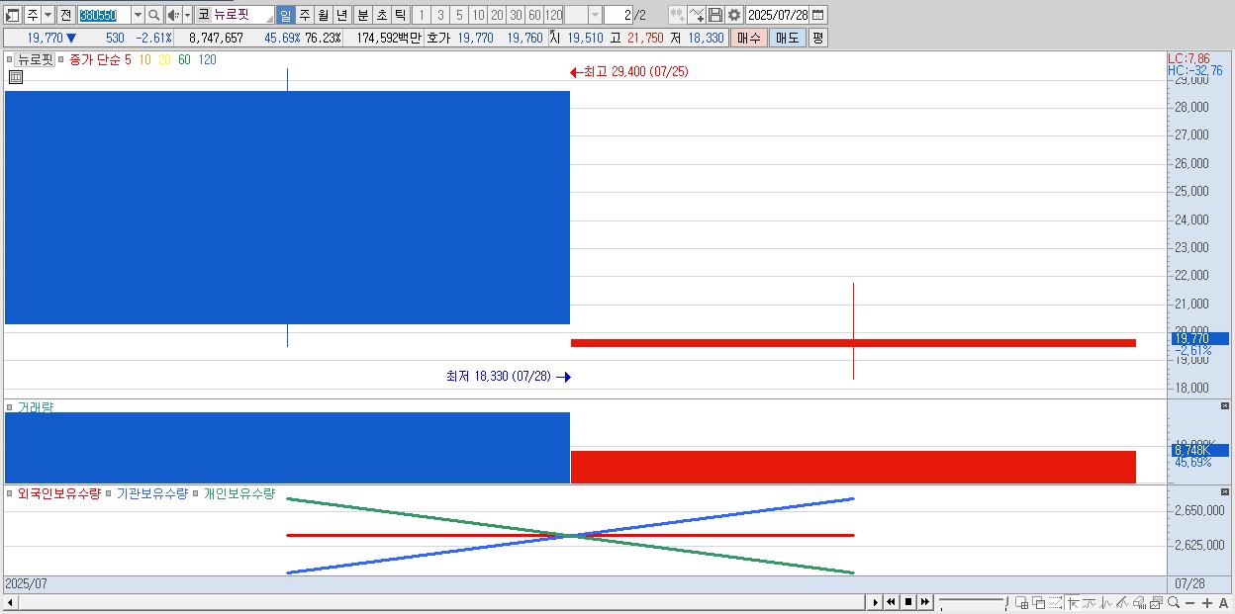Select the 120 interval preset

click(553, 15)
